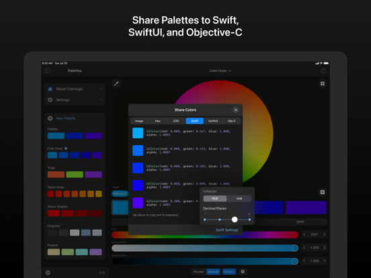This screenshot has width=371, height=278.
Task: Decrease saturation value with left arrow
Action: pos(304,248)
